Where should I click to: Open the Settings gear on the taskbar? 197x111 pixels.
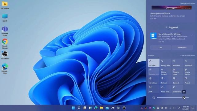click(x=118, y=108)
